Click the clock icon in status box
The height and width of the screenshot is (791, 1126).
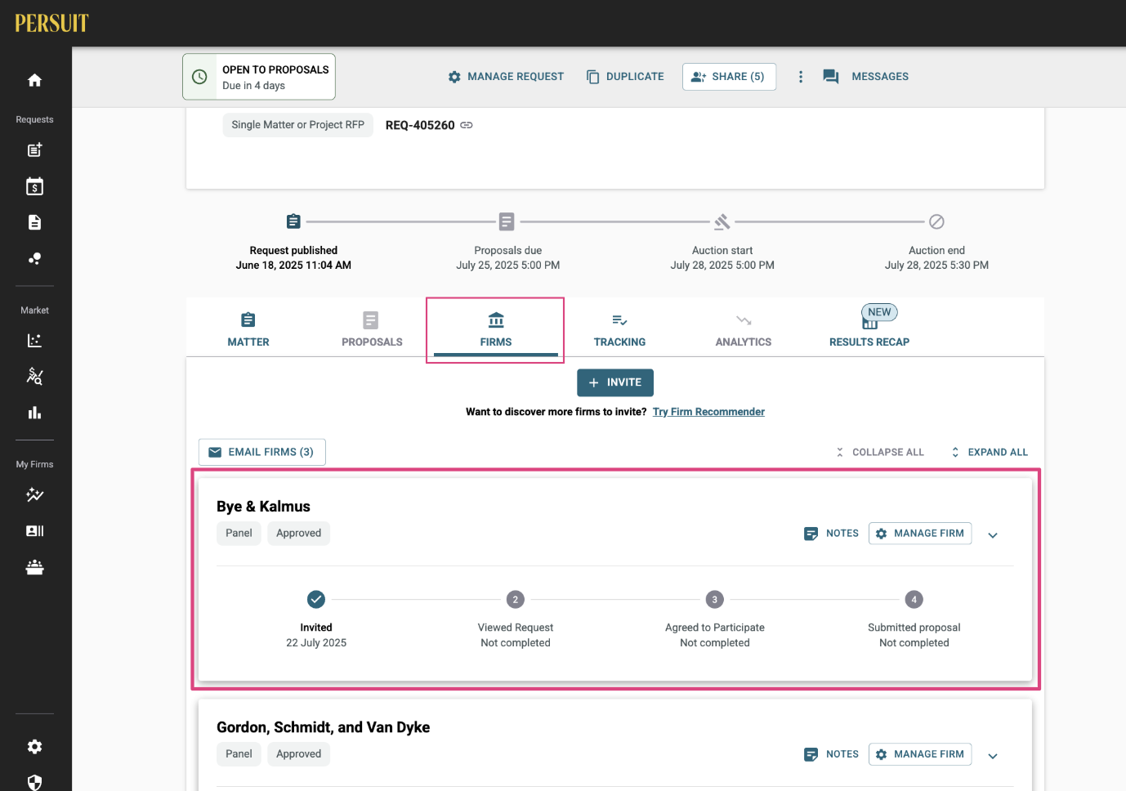pos(199,77)
